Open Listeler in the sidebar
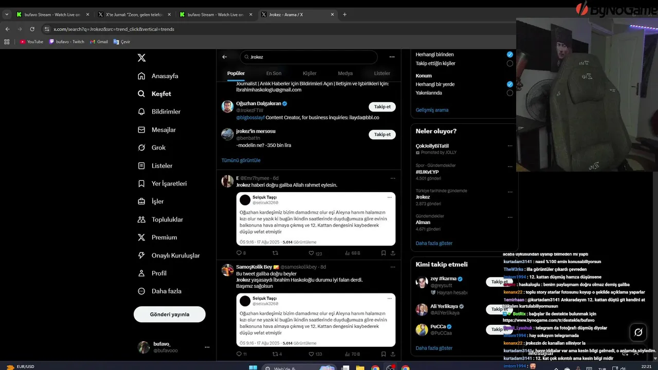The height and width of the screenshot is (370, 658). coord(155,166)
